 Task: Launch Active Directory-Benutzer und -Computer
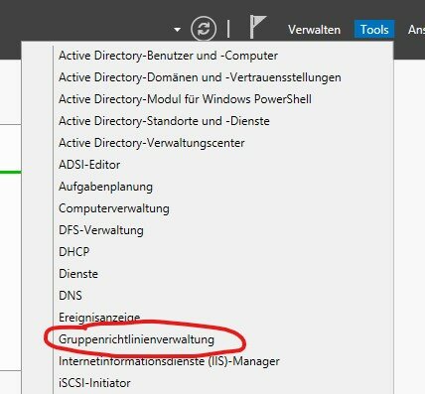pos(168,56)
